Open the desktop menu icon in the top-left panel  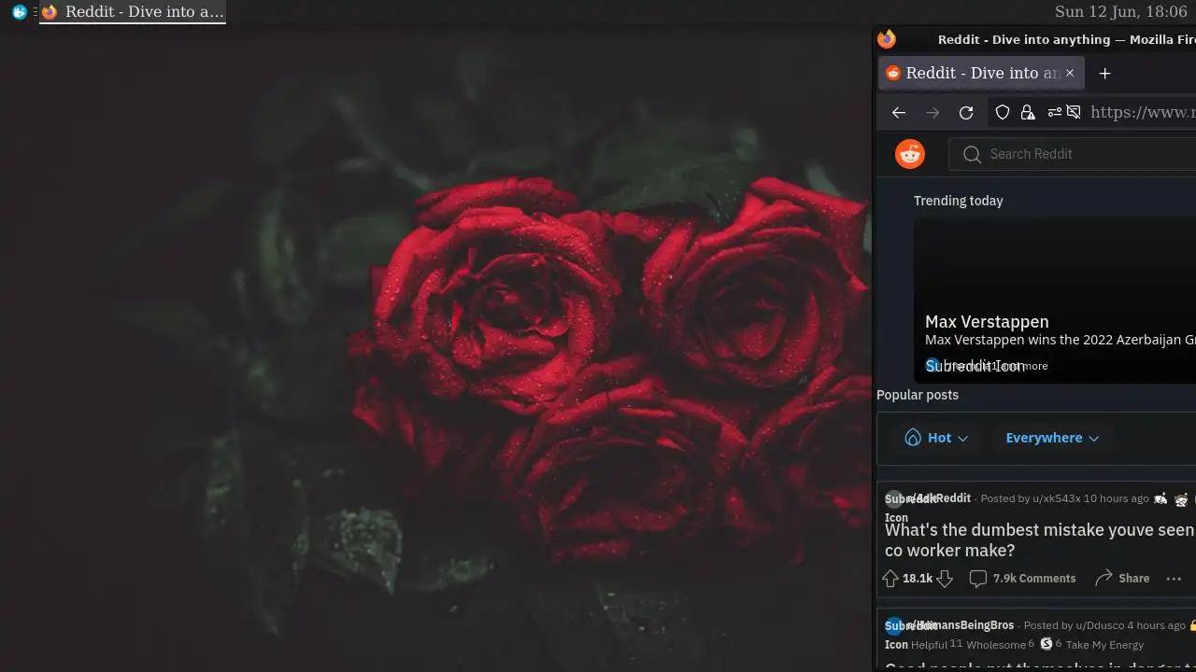(20, 12)
